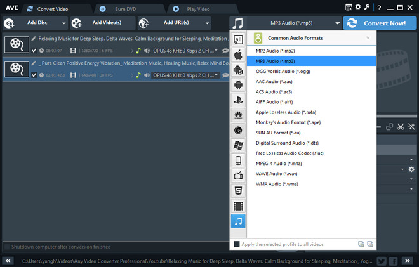Choose WAVE Audio (*.wav) format
The width and height of the screenshot is (419, 267).
click(311, 174)
